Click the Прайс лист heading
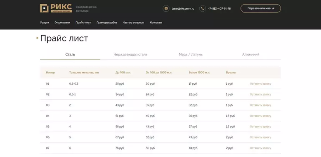321x157 pixels. coord(64,38)
